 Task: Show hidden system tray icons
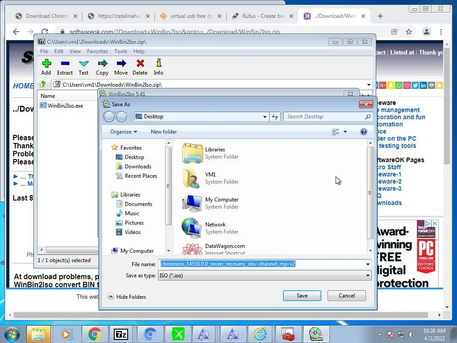point(379,335)
